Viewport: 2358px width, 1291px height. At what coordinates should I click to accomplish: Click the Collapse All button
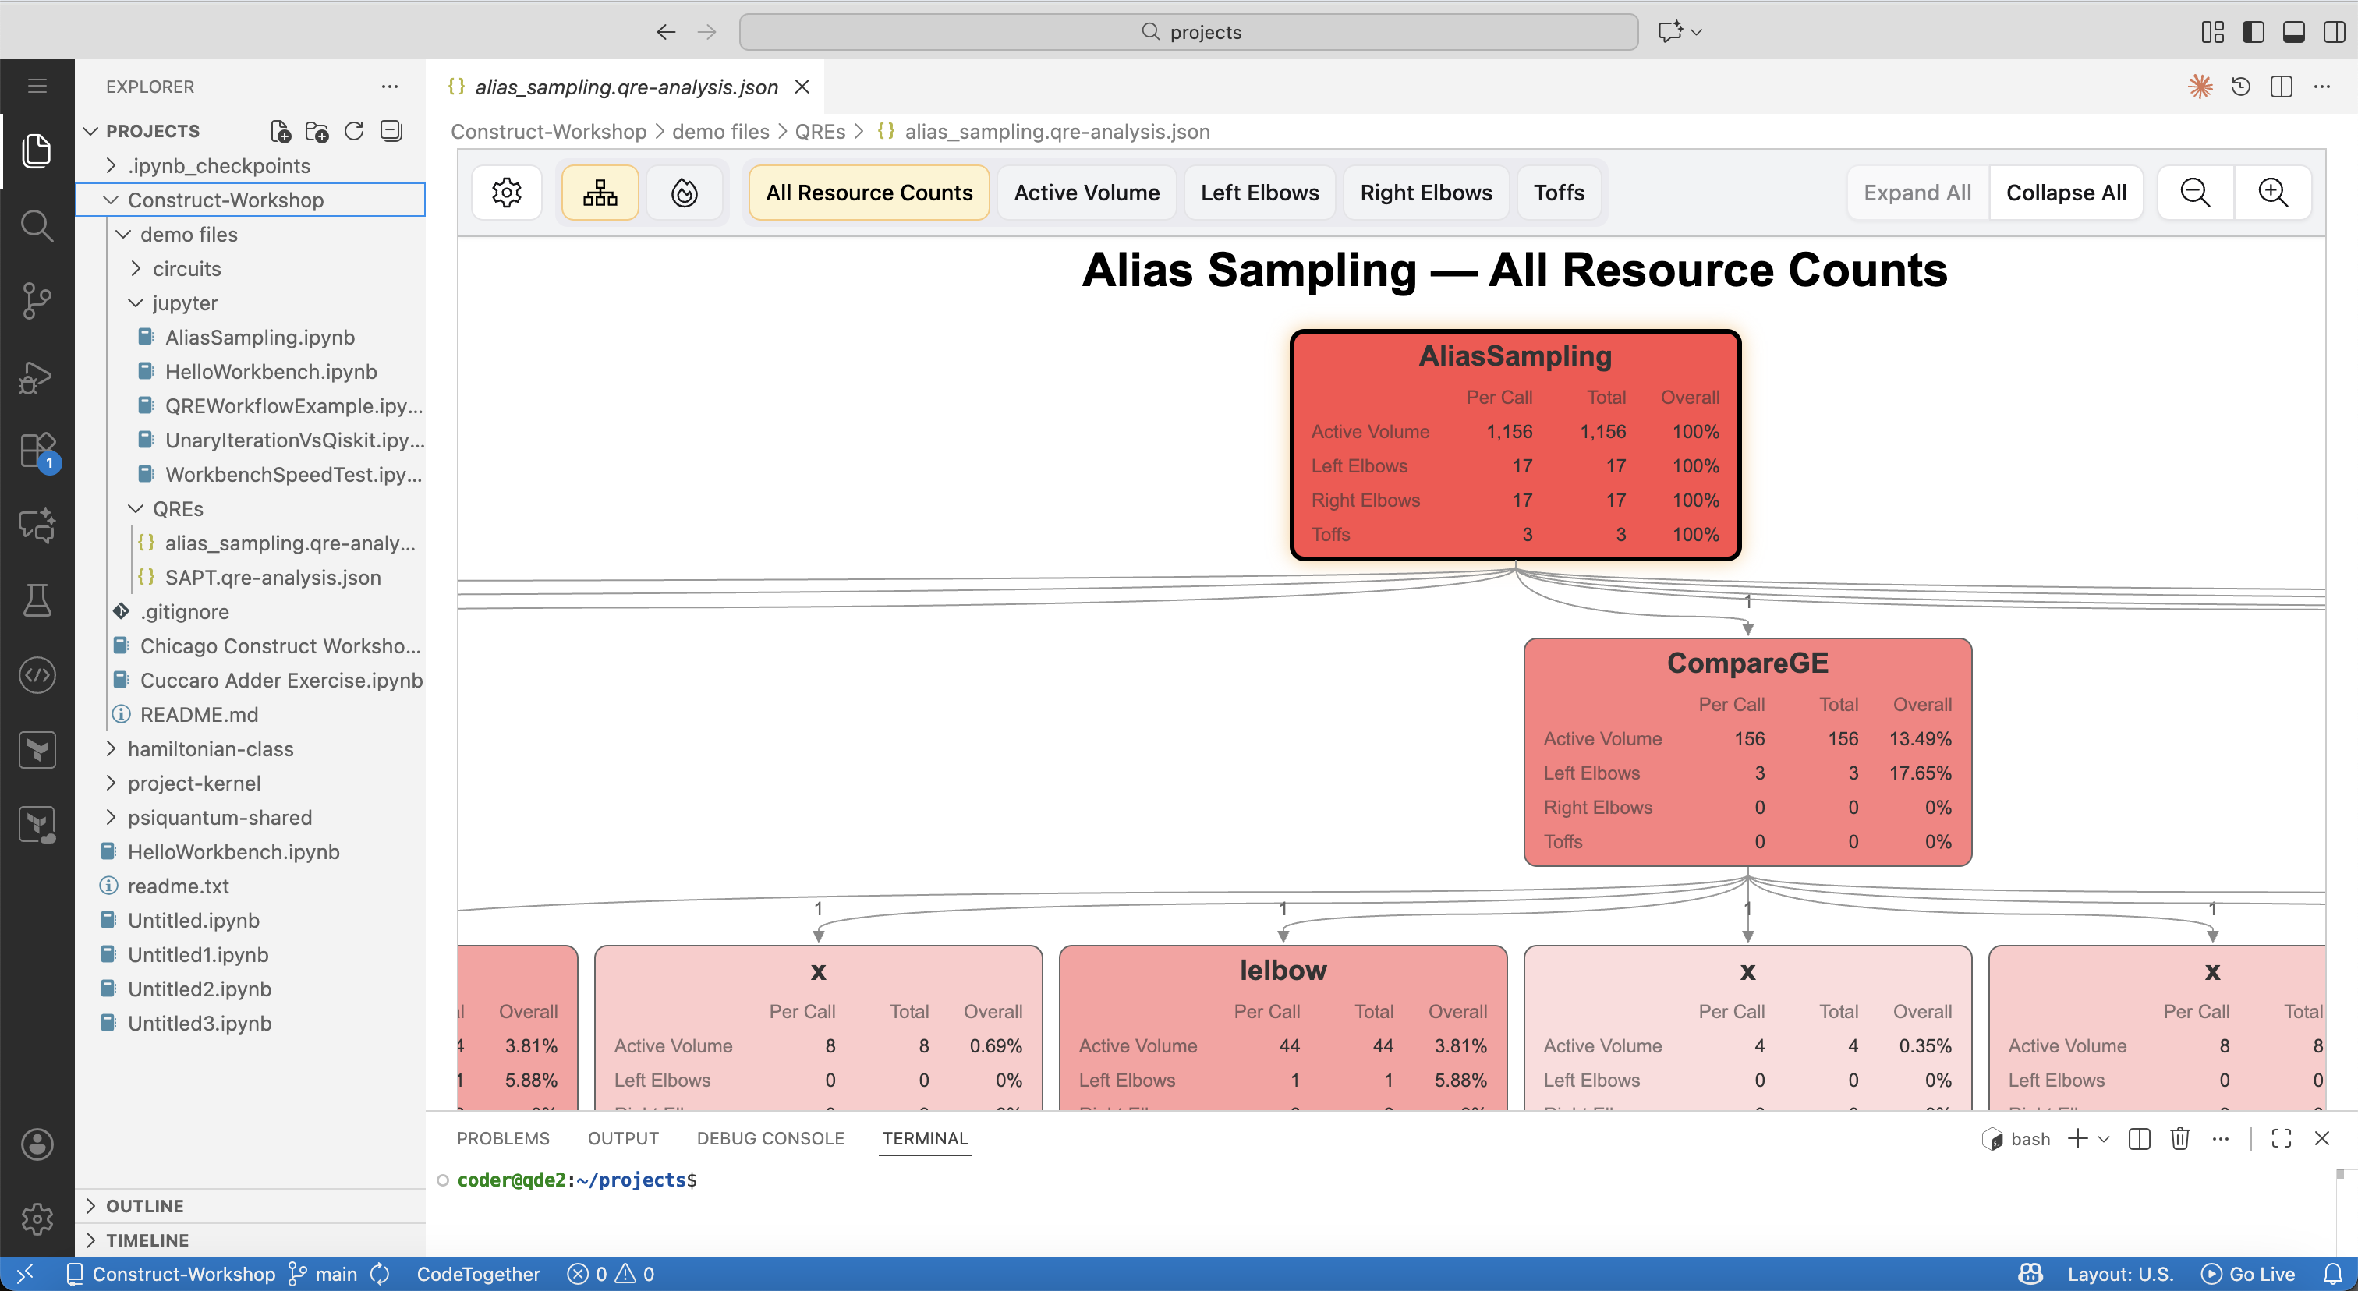tap(2066, 193)
